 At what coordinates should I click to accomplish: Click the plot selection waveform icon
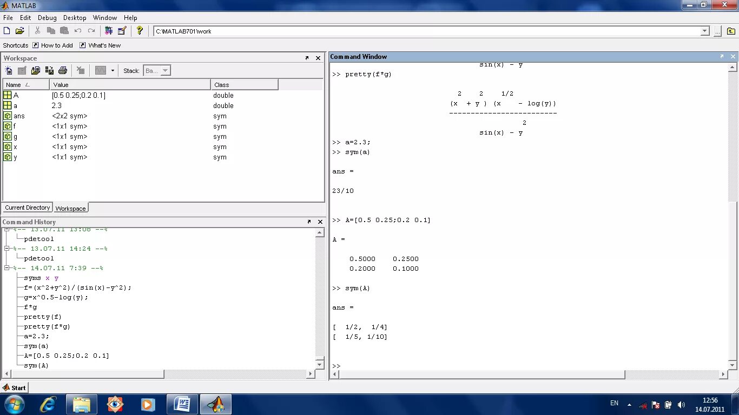(101, 70)
